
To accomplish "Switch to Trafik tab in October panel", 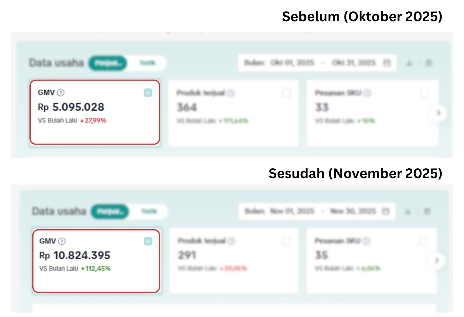I will pos(147,63).
